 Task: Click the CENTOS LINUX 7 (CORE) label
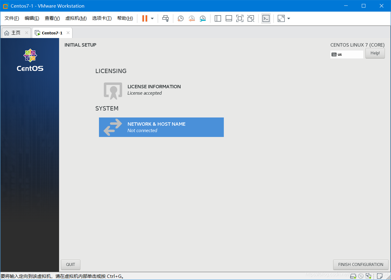[x=358, y=45]
